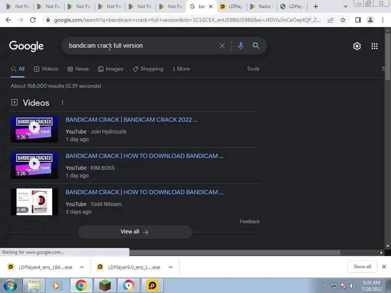Filter results by Shopping
The image size is (391, 293).
pyautogui.click(x=148, y=69)
